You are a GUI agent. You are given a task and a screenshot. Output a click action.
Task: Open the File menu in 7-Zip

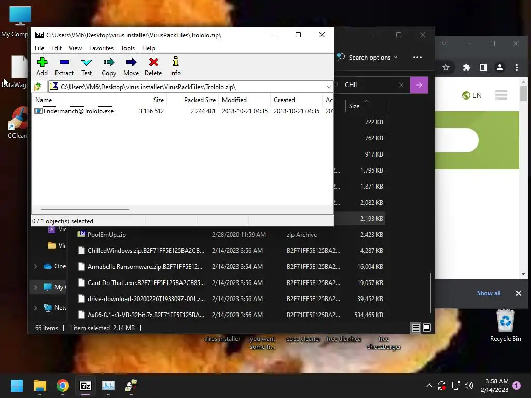39,48
